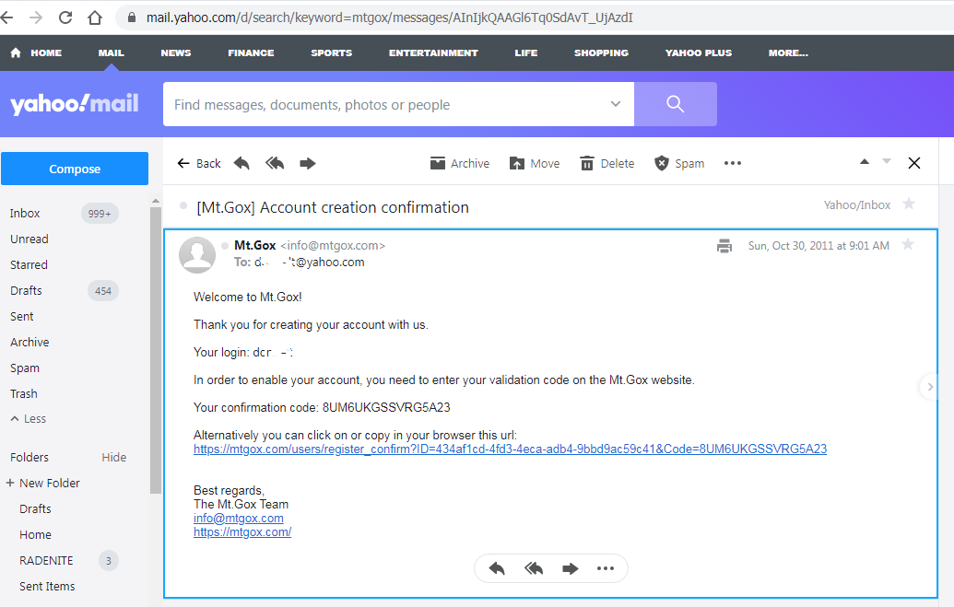The width and height of the screenshot is (954, 607).
Task: Collapse sidebar list with Less
Action: click(29, 418)
